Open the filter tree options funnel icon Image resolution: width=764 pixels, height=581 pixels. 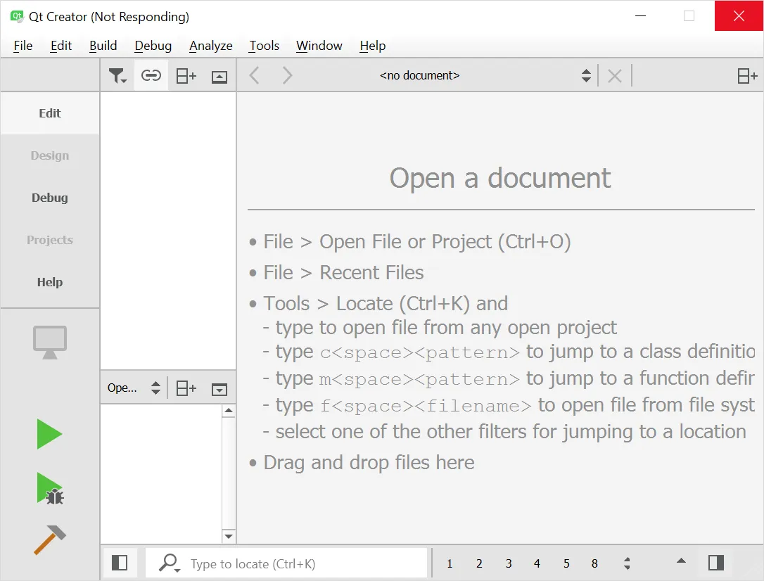point(117,75)
